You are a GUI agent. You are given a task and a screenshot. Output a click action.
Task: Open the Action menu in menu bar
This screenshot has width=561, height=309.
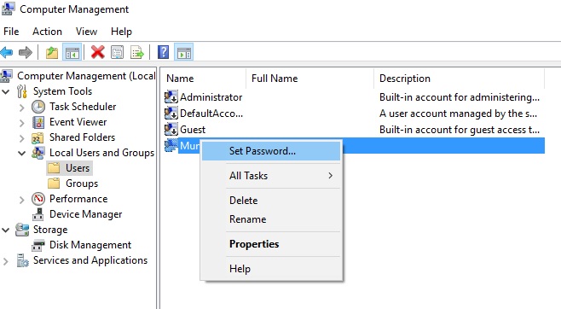47,32
